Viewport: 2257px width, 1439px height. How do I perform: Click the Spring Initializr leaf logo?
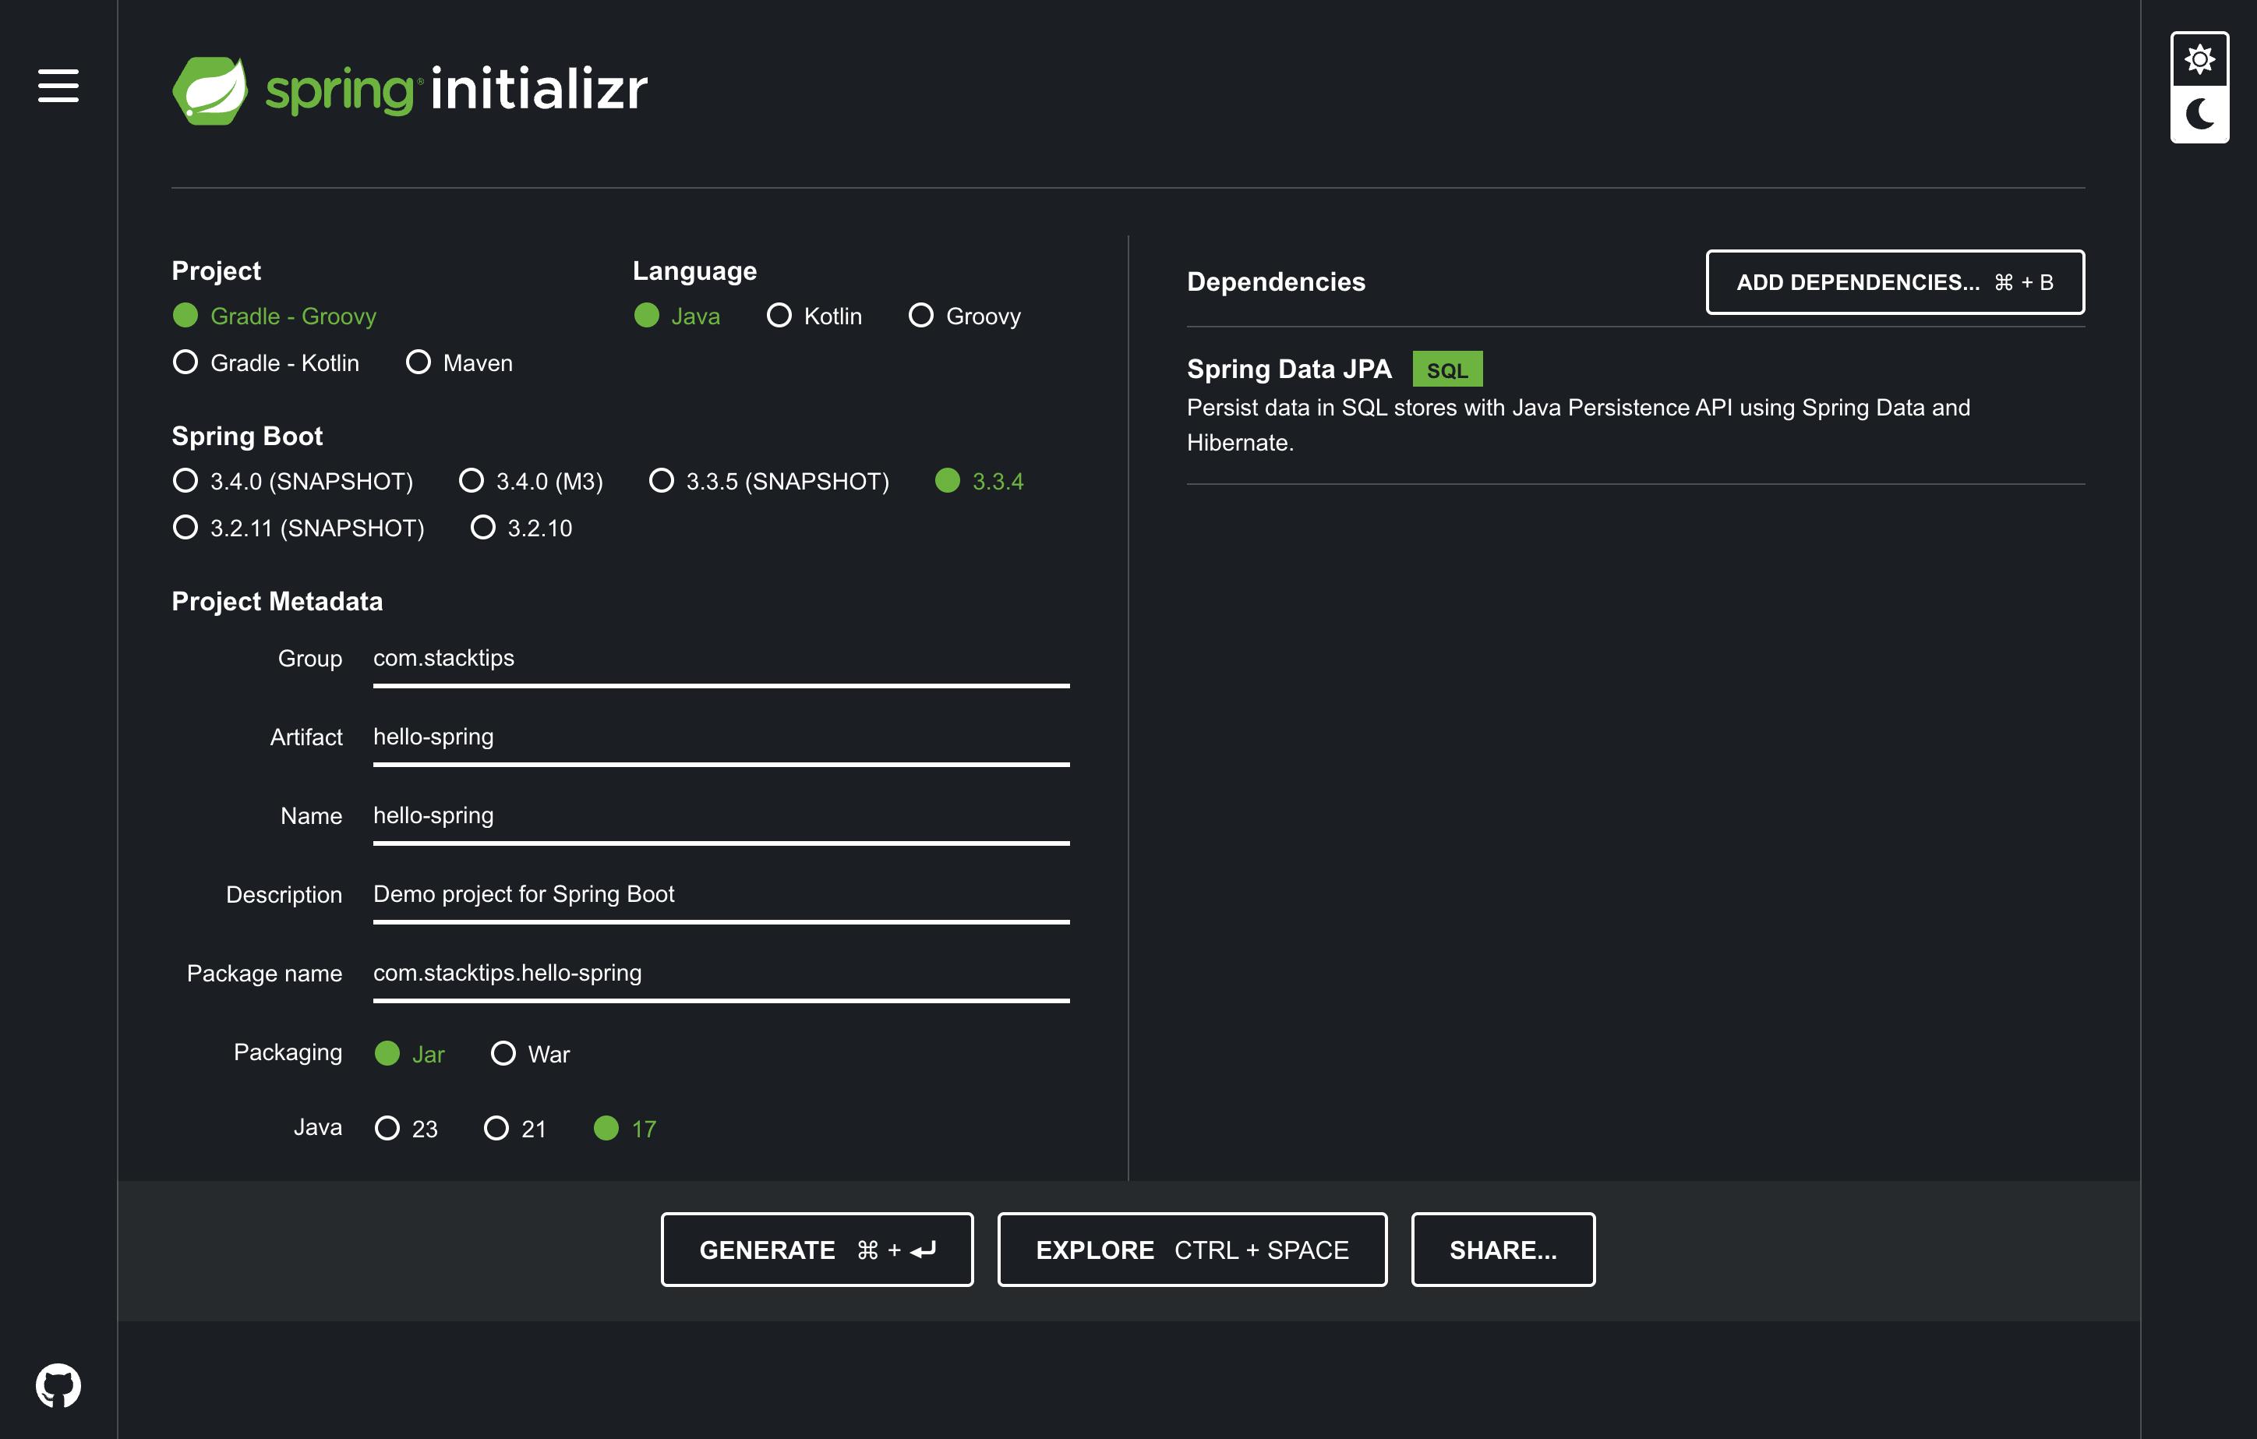click(210, 90)
